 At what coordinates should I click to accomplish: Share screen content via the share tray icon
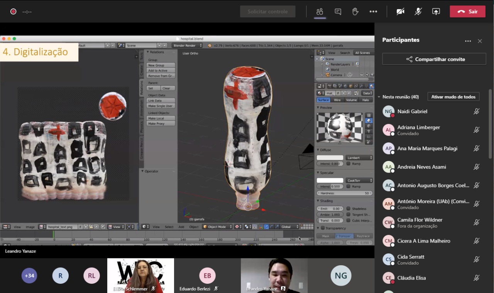pos(436,12)
